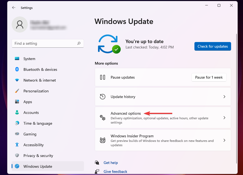Click "You're up to date" status text
Screen dimensions: 243x175
click(x=144, y=41)
